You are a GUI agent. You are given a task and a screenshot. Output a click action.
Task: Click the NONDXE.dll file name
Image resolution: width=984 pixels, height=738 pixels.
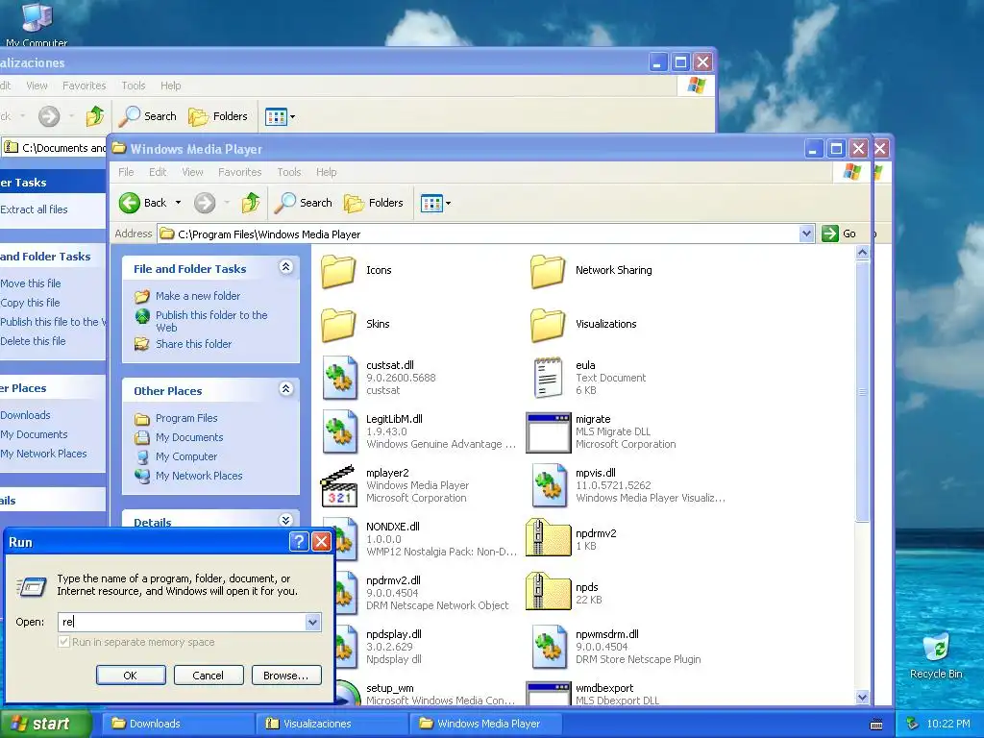[x=393, y=527]
